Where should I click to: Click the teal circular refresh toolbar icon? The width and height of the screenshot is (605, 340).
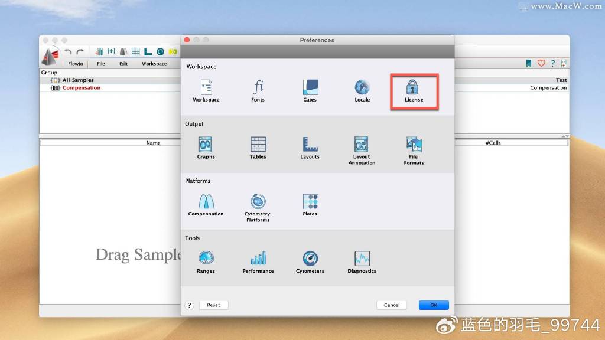pos(161,52)
